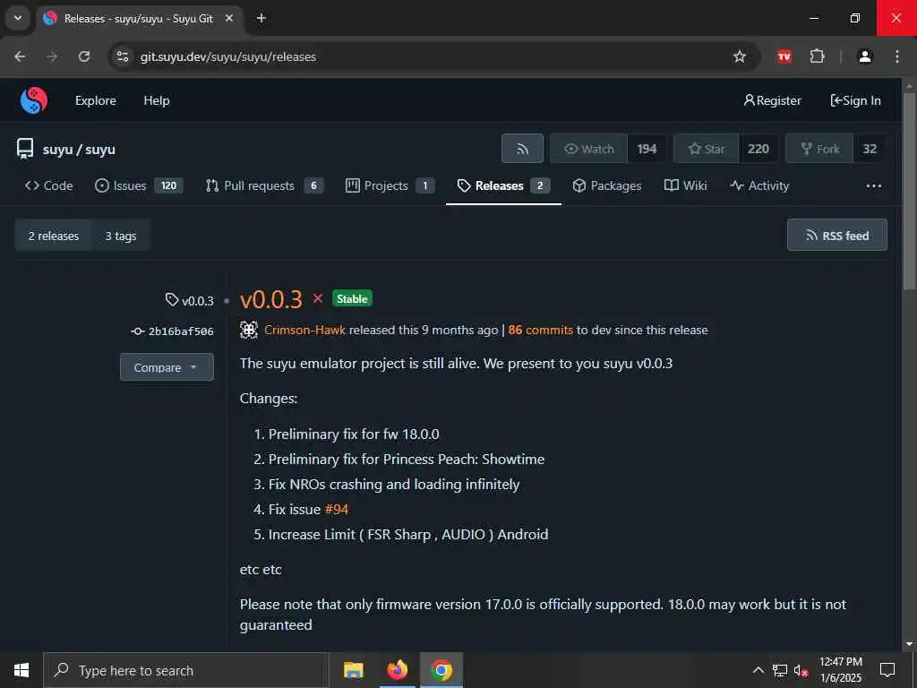The width and height of the screenshot is (917, 688).
Task: Click the Register link
Action: 772,100
